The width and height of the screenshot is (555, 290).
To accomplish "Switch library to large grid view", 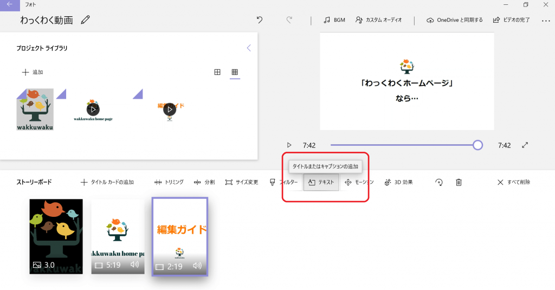I will [217, 72].
